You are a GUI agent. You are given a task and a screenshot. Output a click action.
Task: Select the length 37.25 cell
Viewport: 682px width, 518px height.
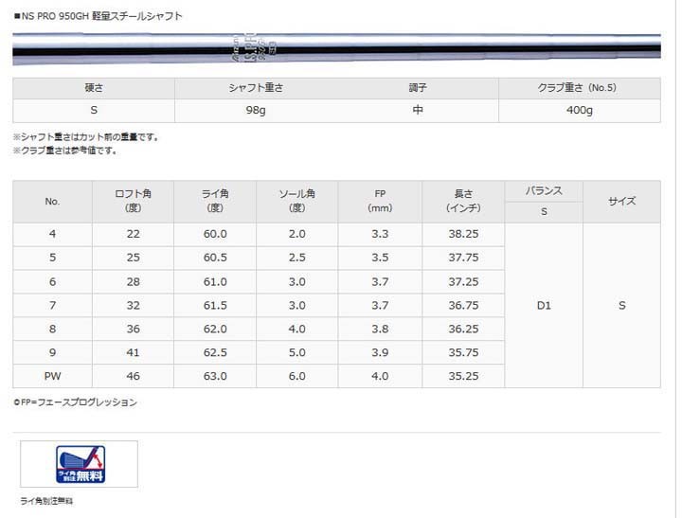coord(463,282)
